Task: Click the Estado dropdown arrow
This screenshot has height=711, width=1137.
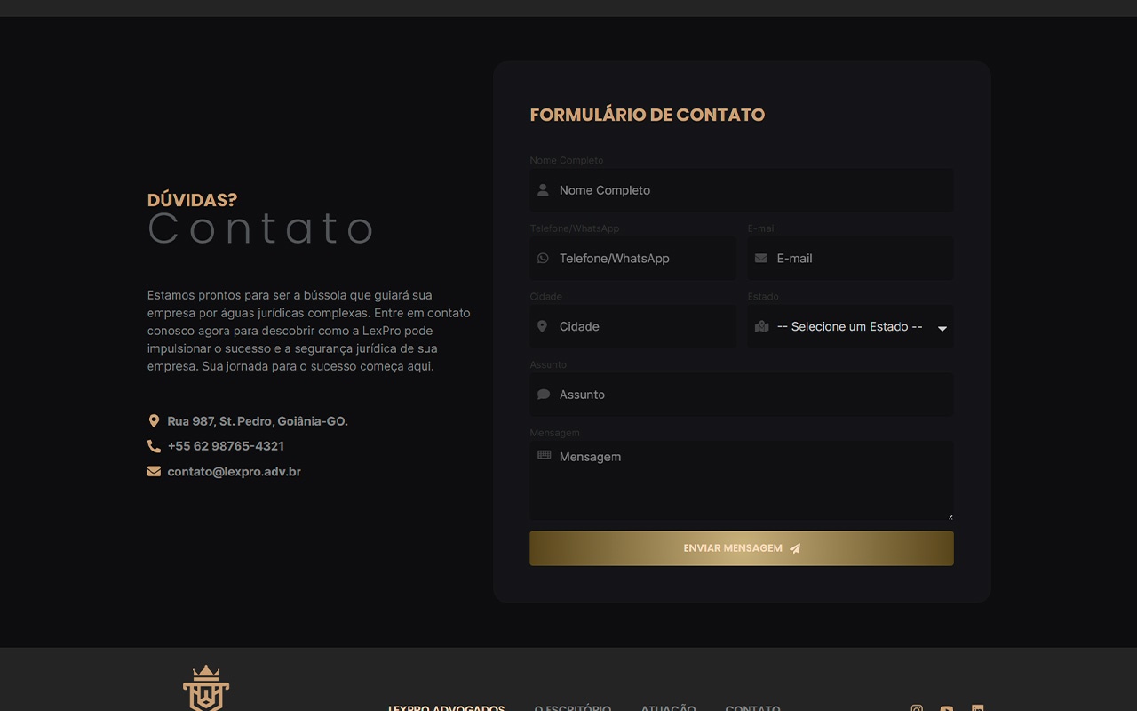Action: click(942, 328)
